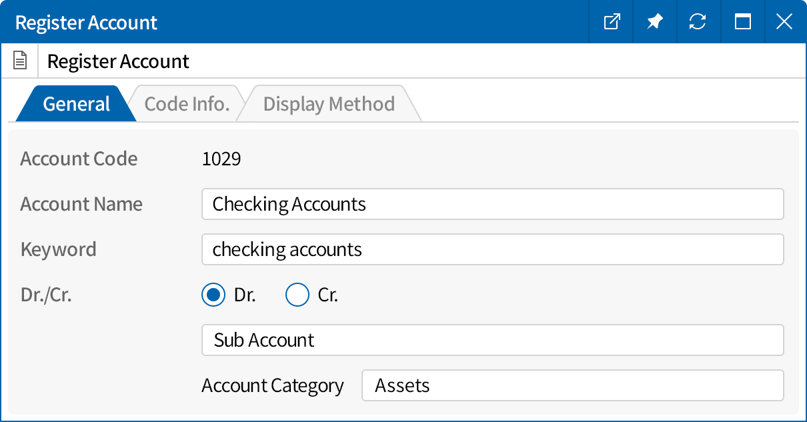Maximize the Register Account window
Viewport: 807px width, 422px height.
point(742,21)
